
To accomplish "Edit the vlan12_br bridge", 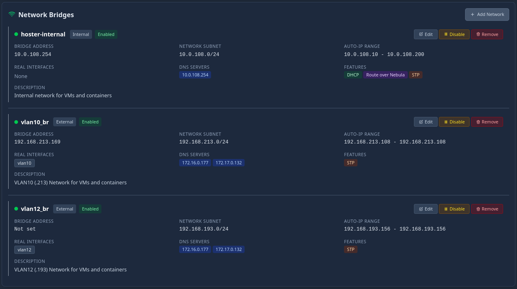I will point(425,209).
